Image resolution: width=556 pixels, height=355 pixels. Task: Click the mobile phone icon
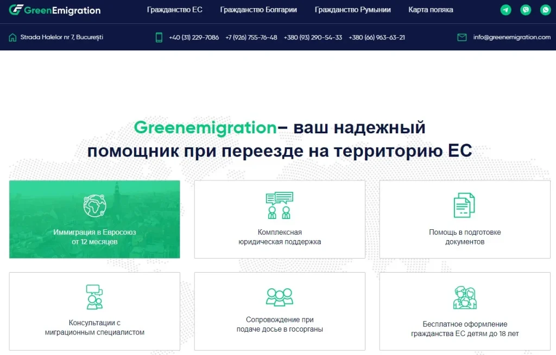pyautogui.click(x=159, y=37)
